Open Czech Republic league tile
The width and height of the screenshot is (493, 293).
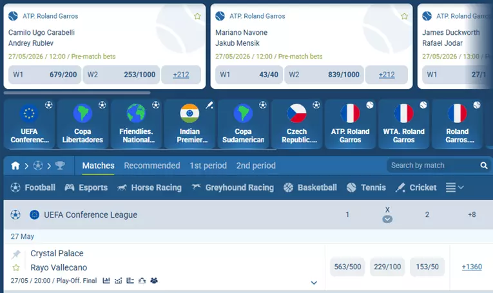pyautogui.click(x=297, y=124)
